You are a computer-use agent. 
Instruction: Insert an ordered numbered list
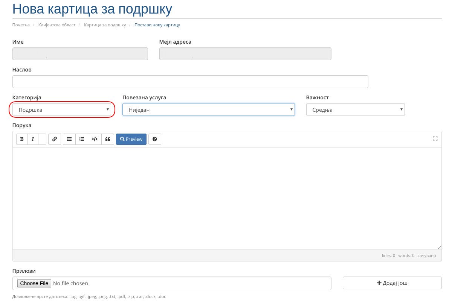[82, 139]
